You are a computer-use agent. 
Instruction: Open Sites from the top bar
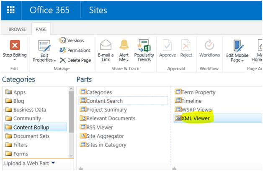[98, 10]
